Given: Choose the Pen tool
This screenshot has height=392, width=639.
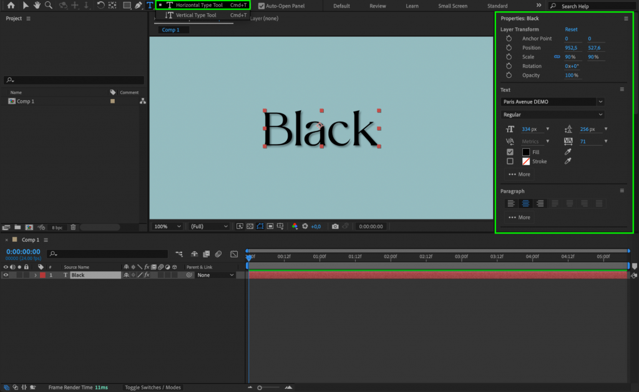Looking at the screenshot, I should pos(138,6).
